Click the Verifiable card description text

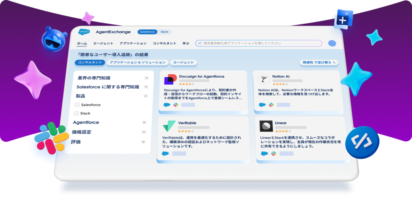tap(202, 142)
